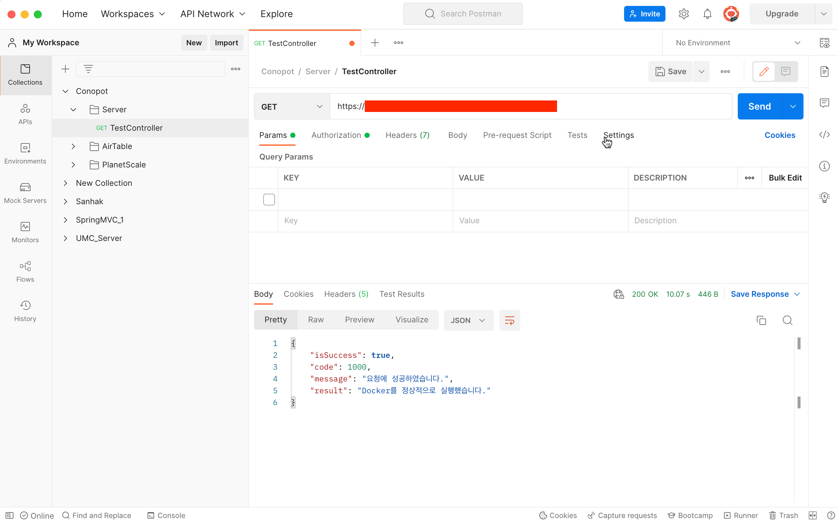838x520 pixels.
Task: Open the No Environment dropdown
Action: (x=736, y=43)
